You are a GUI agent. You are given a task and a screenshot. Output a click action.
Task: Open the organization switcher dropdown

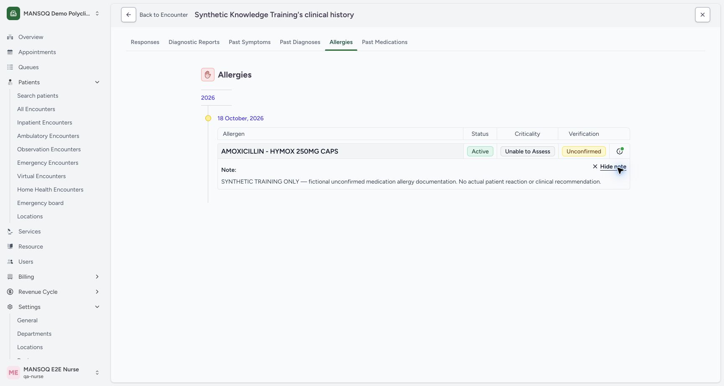[x=97, y=13]
